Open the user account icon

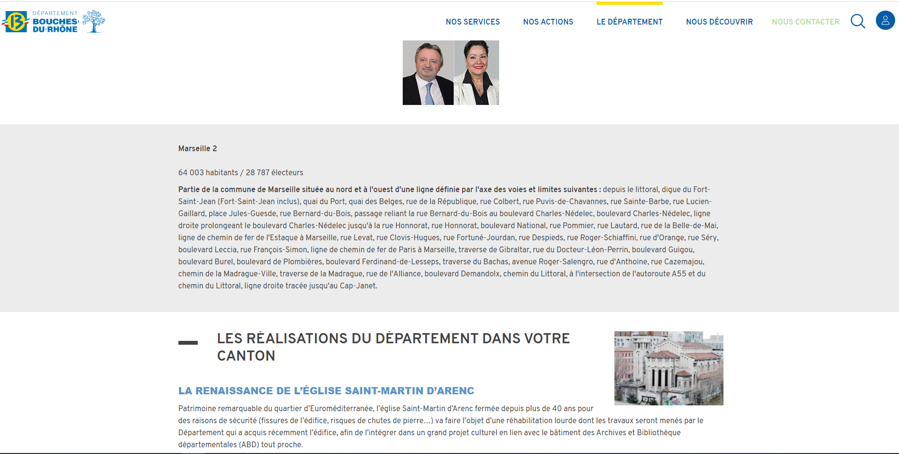coord(885,20)
